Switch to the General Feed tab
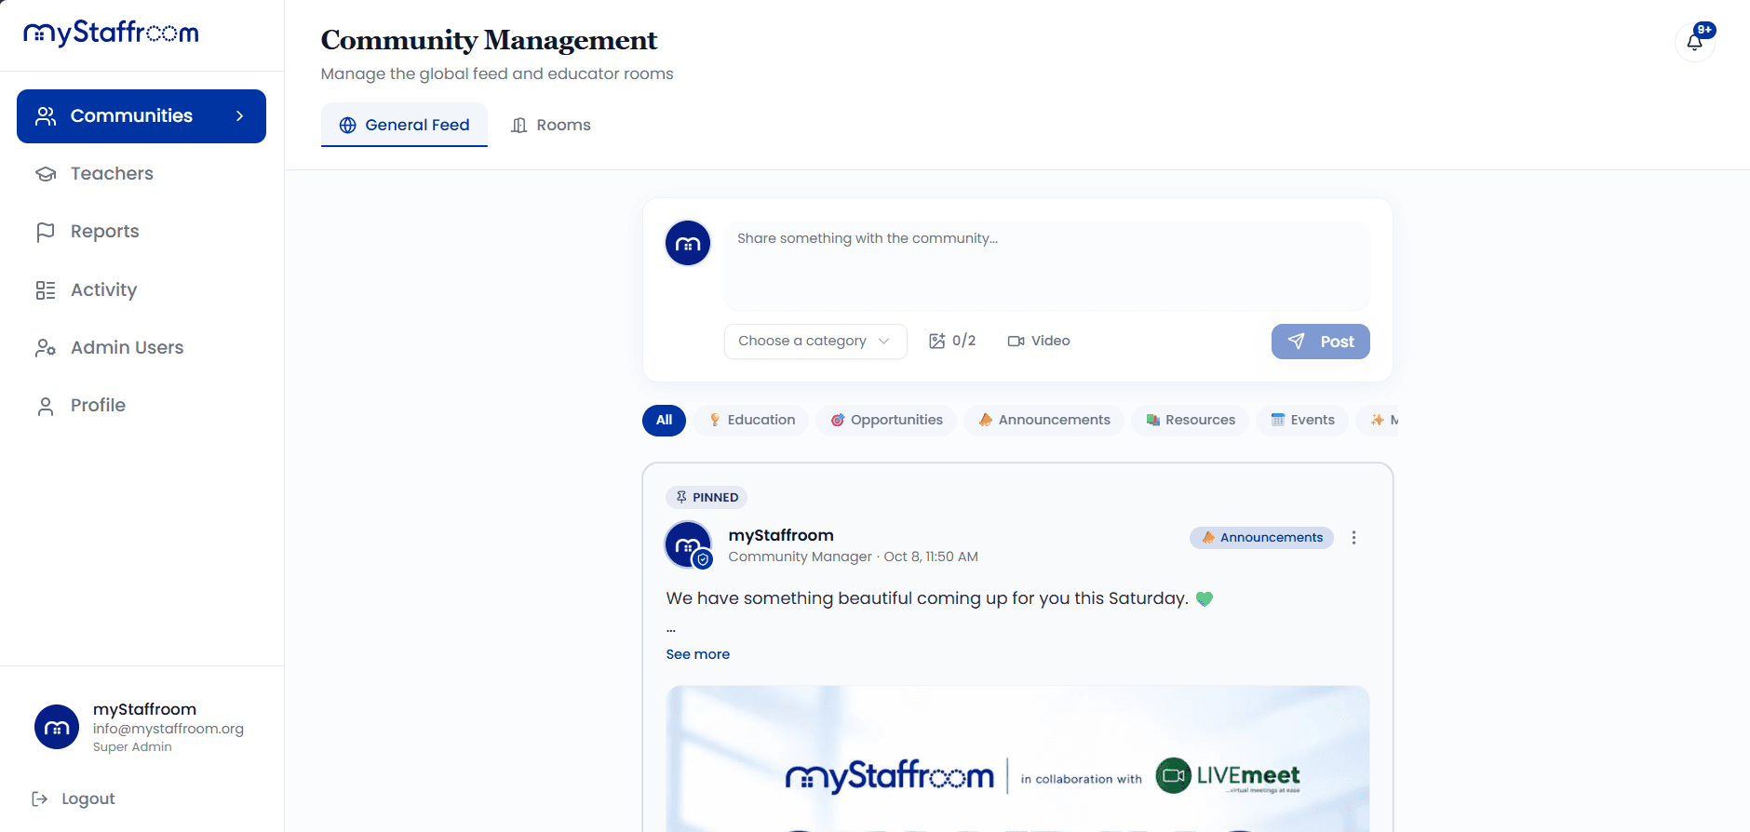Screen dimensions: 1750x832 pos(404,125)
